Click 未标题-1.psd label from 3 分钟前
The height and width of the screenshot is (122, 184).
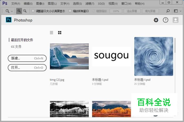(x=100, y=80)
